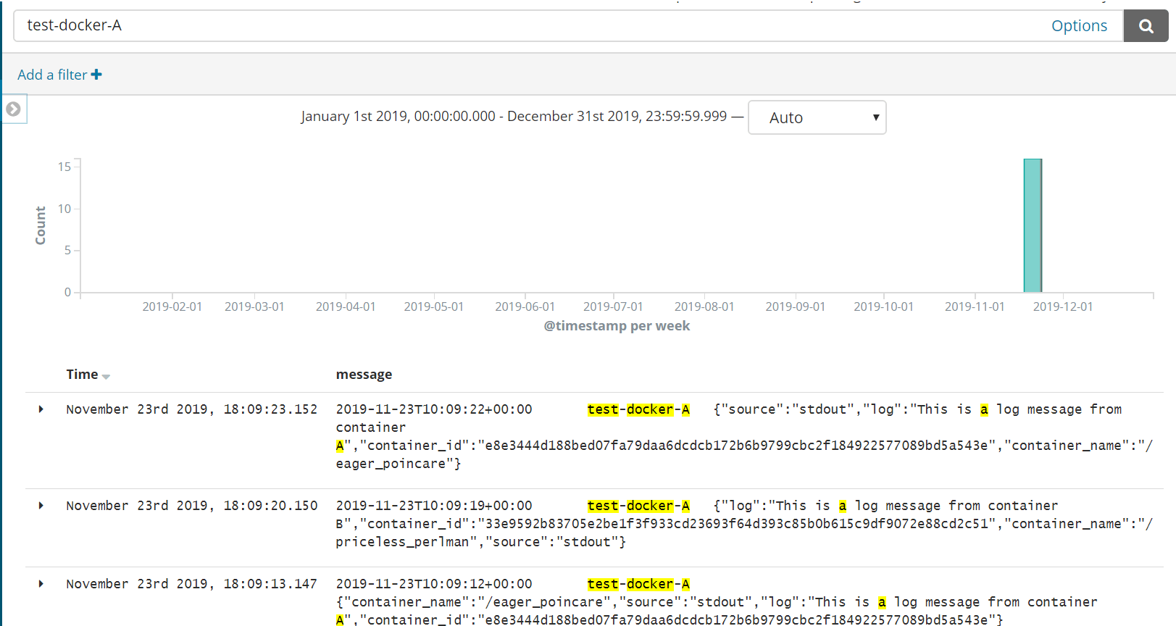Open the Auto interval dropdown
This screenshot has width=1176, height=626.
tap(817, 117)
